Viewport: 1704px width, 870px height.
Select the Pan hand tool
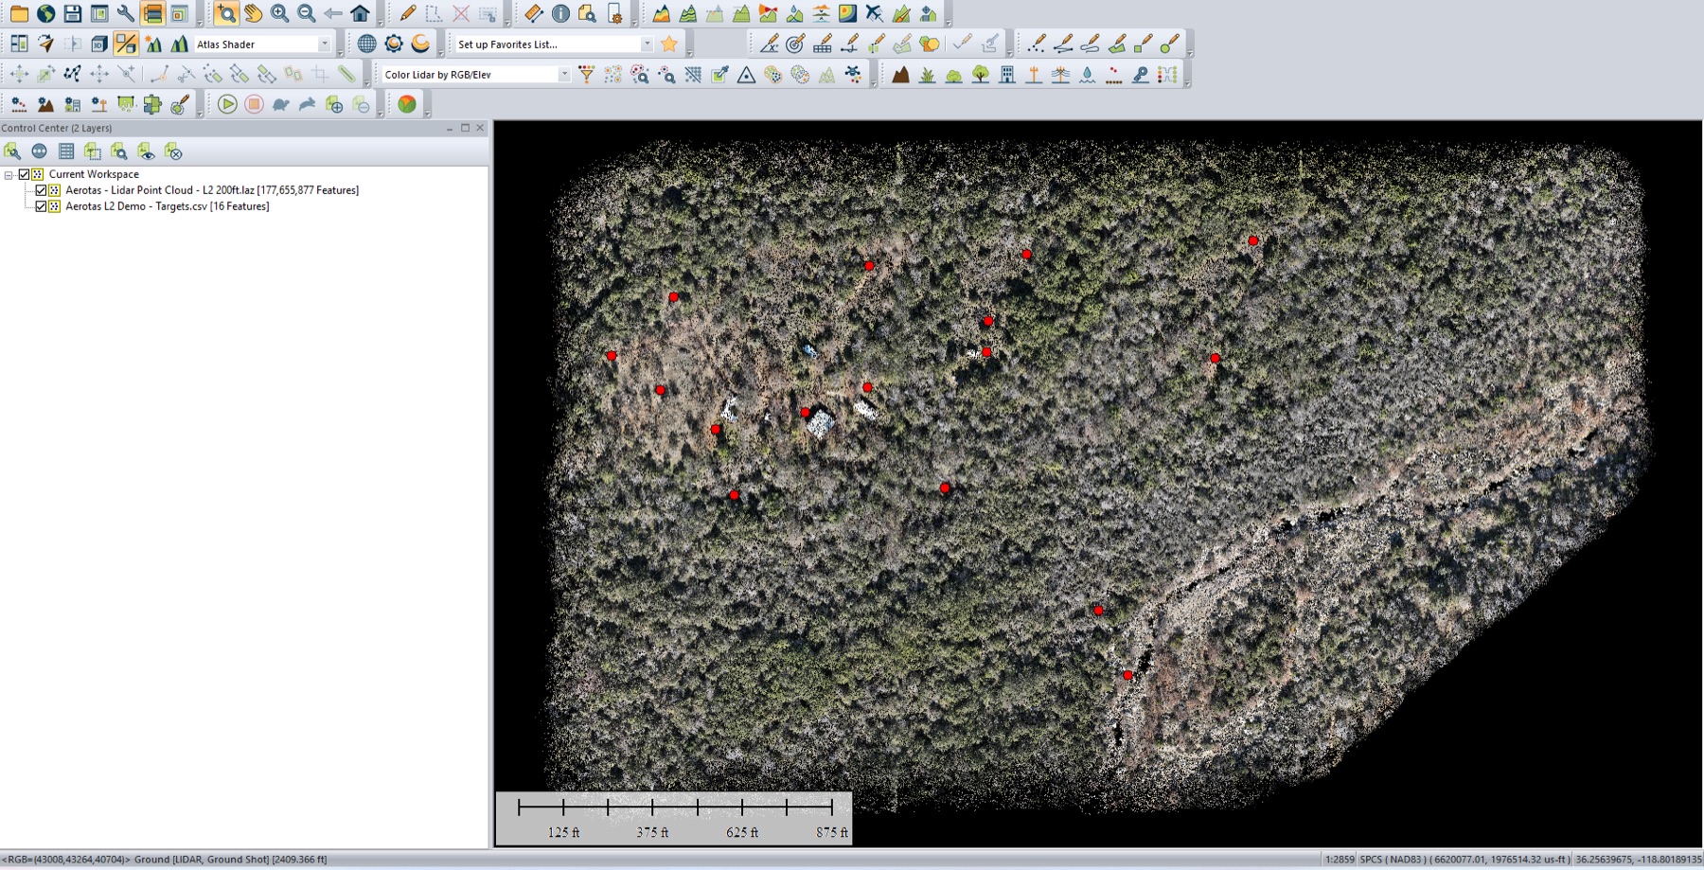click(253, 13)
